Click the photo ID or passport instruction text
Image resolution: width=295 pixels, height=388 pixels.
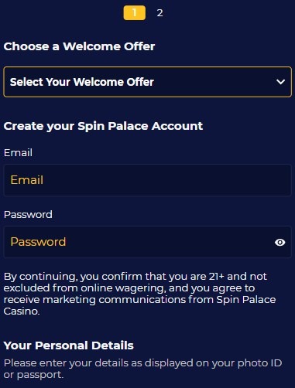coord(142,369)
